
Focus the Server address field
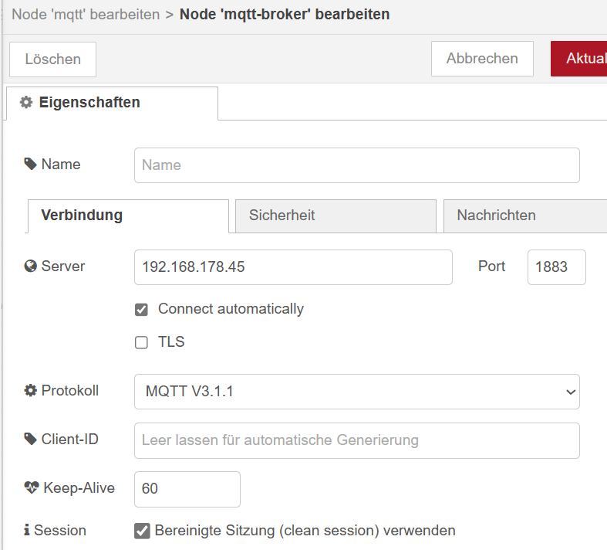(x=293, y=267)
